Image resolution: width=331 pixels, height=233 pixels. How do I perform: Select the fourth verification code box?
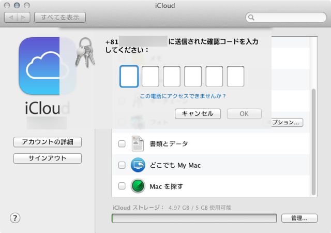point(193,76)
